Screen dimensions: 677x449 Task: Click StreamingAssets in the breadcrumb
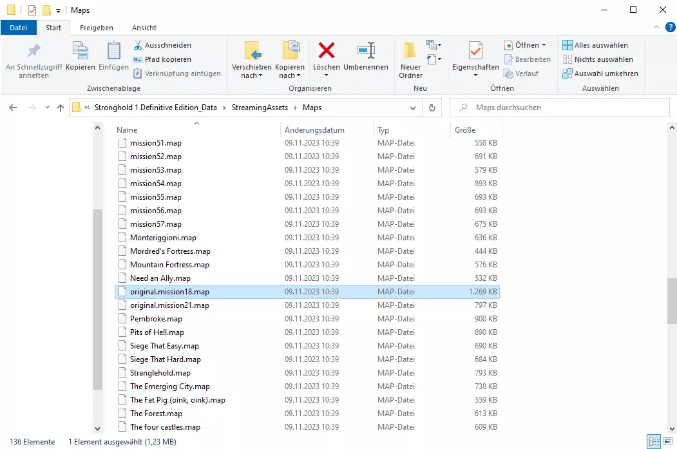(260, 108)
